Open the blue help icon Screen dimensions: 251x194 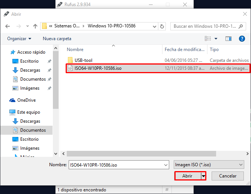[242, 39]
